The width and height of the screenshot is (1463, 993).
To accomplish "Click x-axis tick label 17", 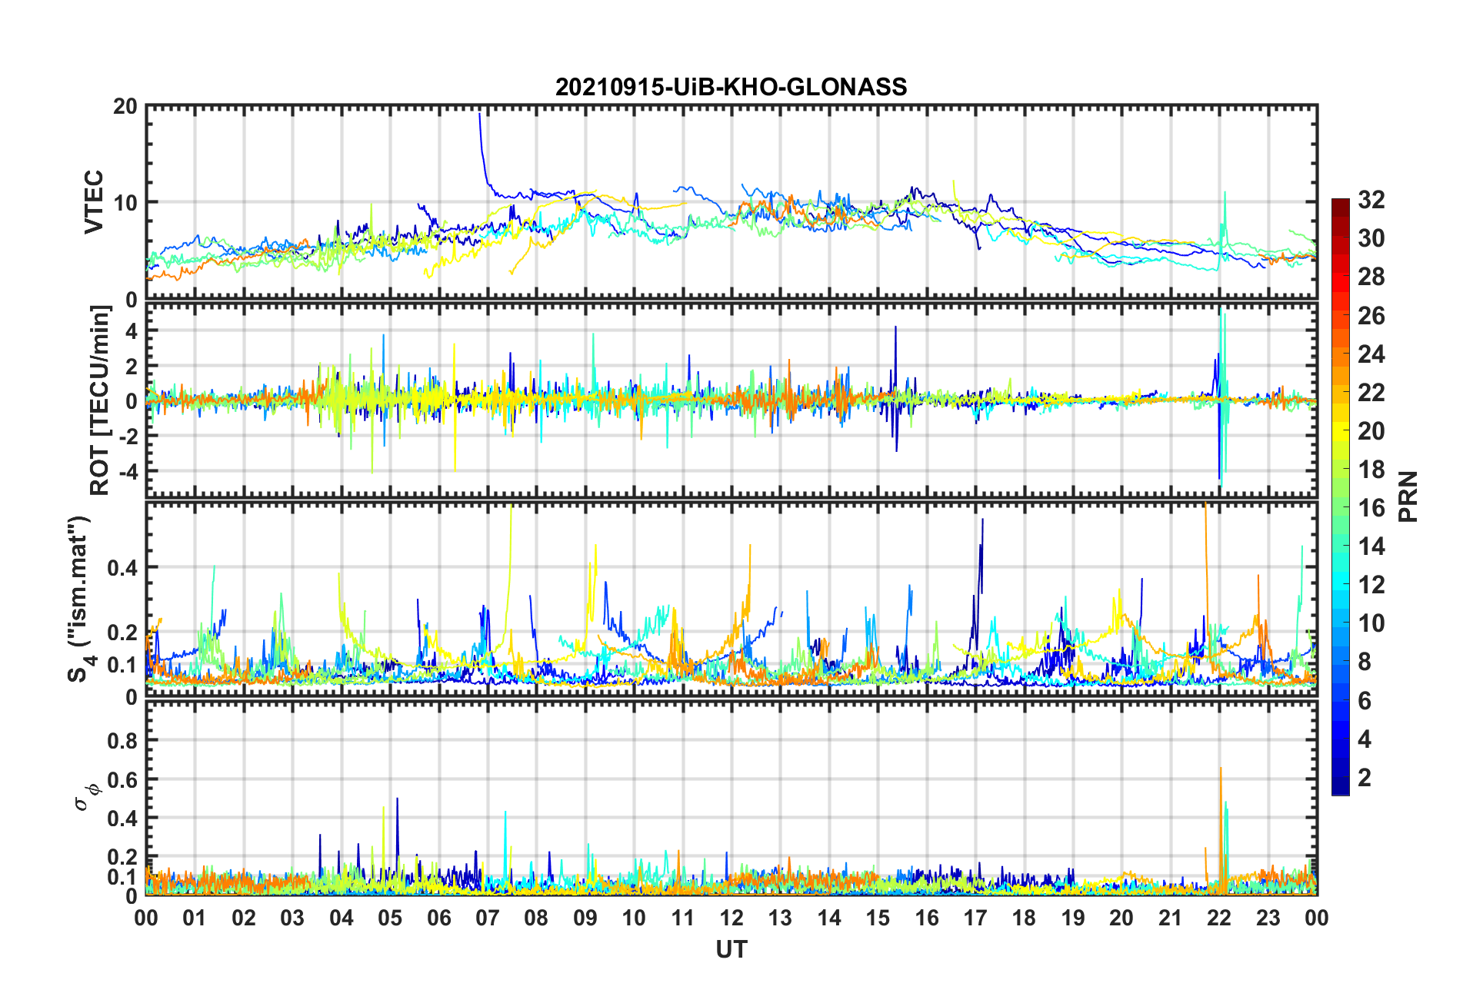I will pos(975,918).
